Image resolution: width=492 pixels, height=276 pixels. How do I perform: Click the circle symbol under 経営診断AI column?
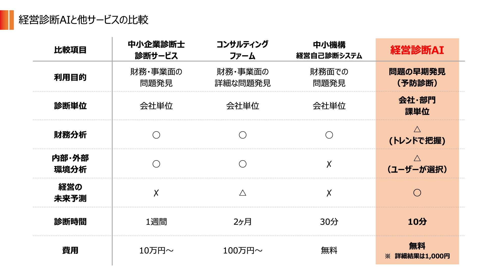(x=417, y=193)
